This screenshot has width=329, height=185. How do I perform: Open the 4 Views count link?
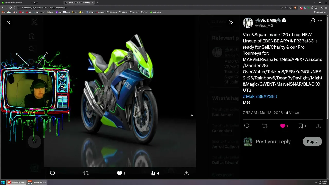[x=293, y=113]
